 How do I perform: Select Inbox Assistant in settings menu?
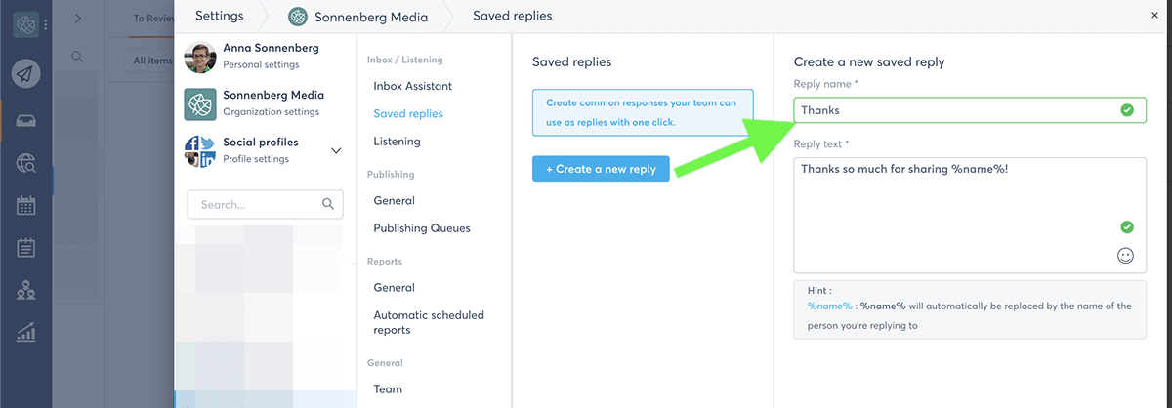point(412,86)
